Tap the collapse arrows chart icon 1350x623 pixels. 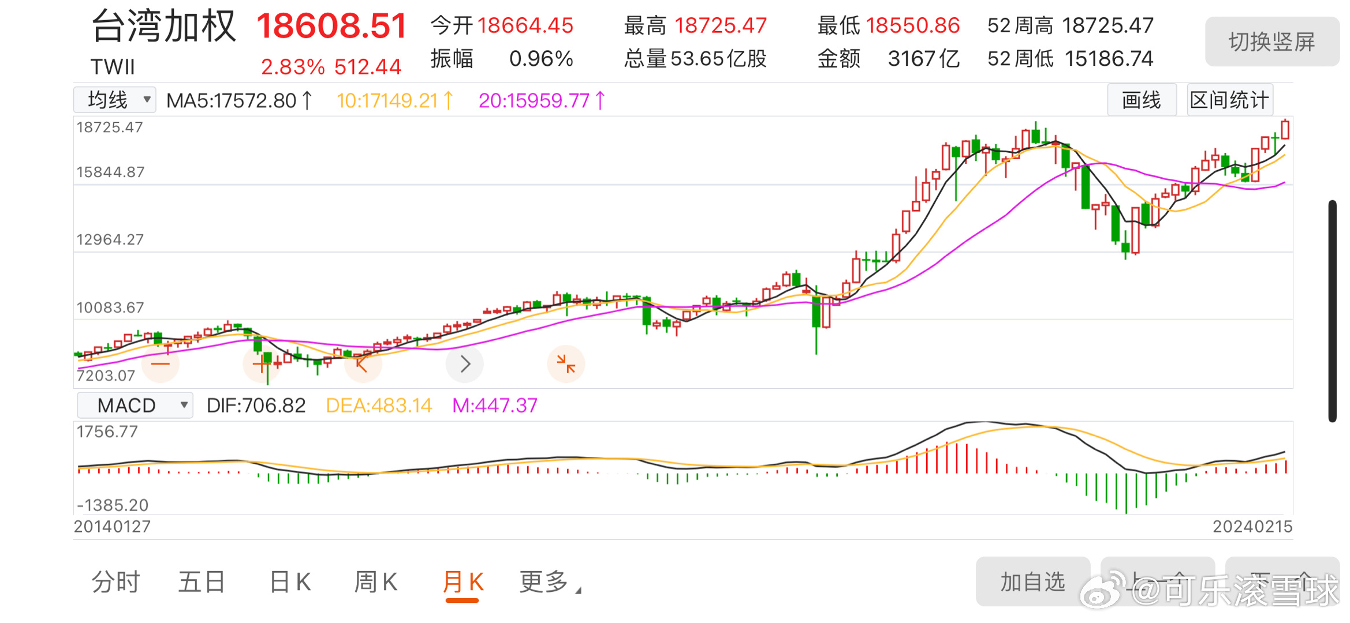click(x=566, y=364)
